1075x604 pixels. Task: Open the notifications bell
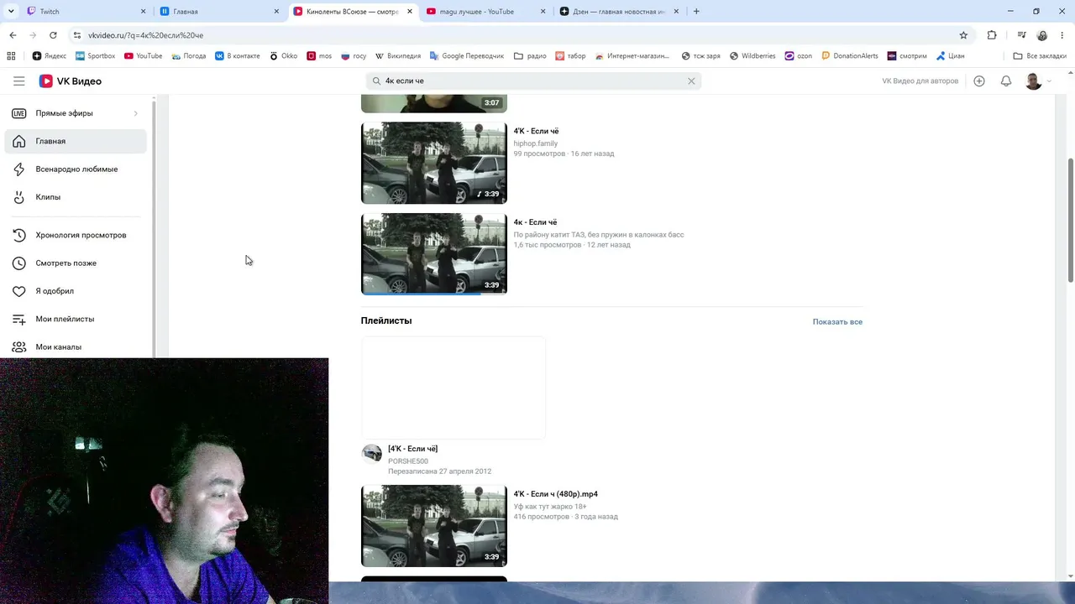pos(1006,81)
